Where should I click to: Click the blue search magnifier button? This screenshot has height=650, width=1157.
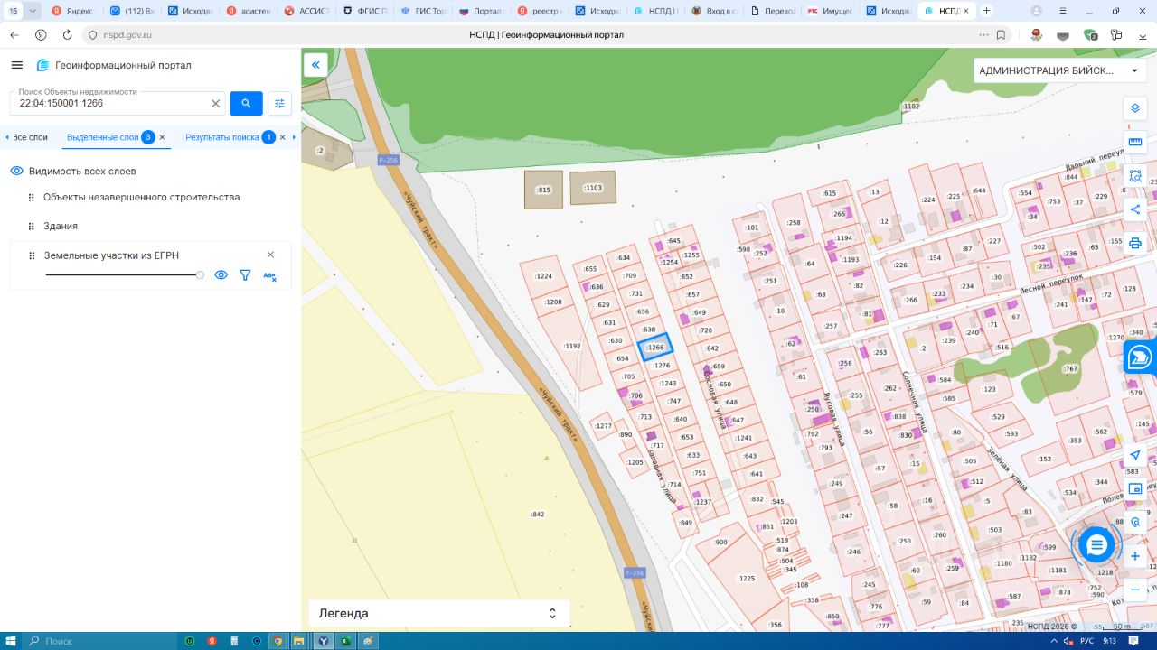coord(246,104)
